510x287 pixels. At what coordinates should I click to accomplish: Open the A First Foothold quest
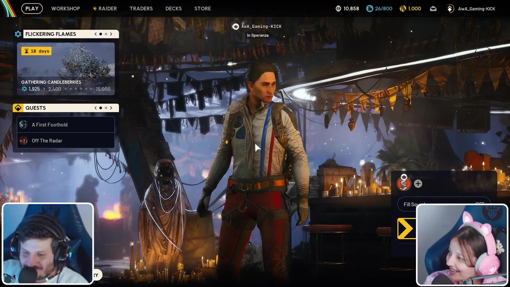pyautogui.click(x=66, y=125)
